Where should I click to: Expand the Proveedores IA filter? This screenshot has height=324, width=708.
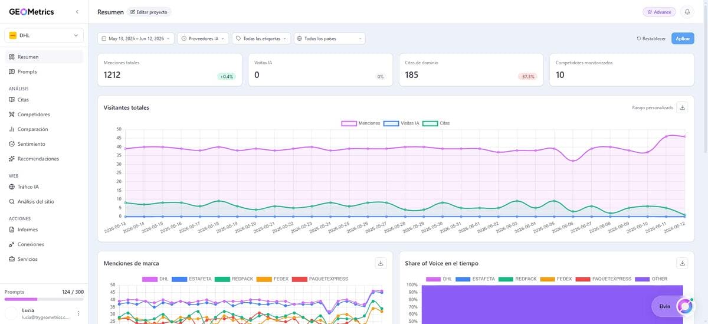(203, 38)
